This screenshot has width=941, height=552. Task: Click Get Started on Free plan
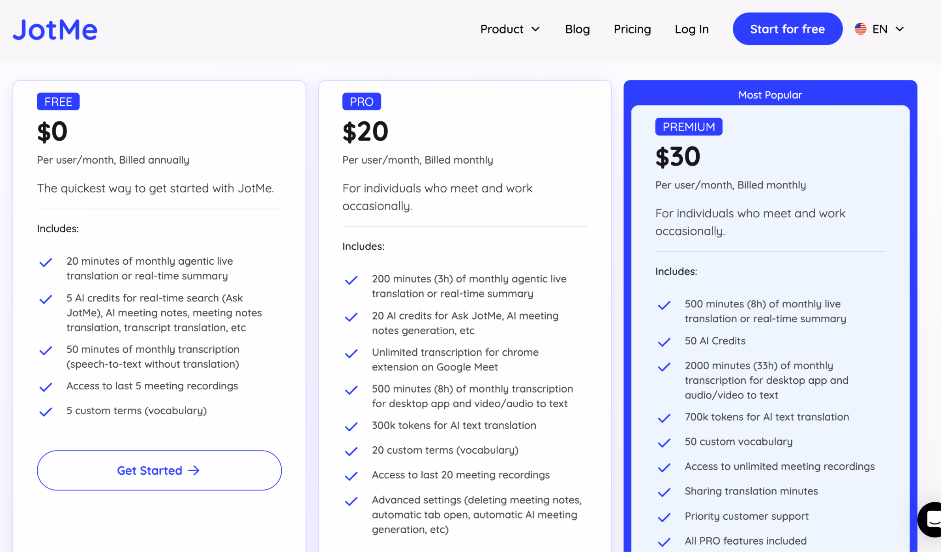[159, 470]
